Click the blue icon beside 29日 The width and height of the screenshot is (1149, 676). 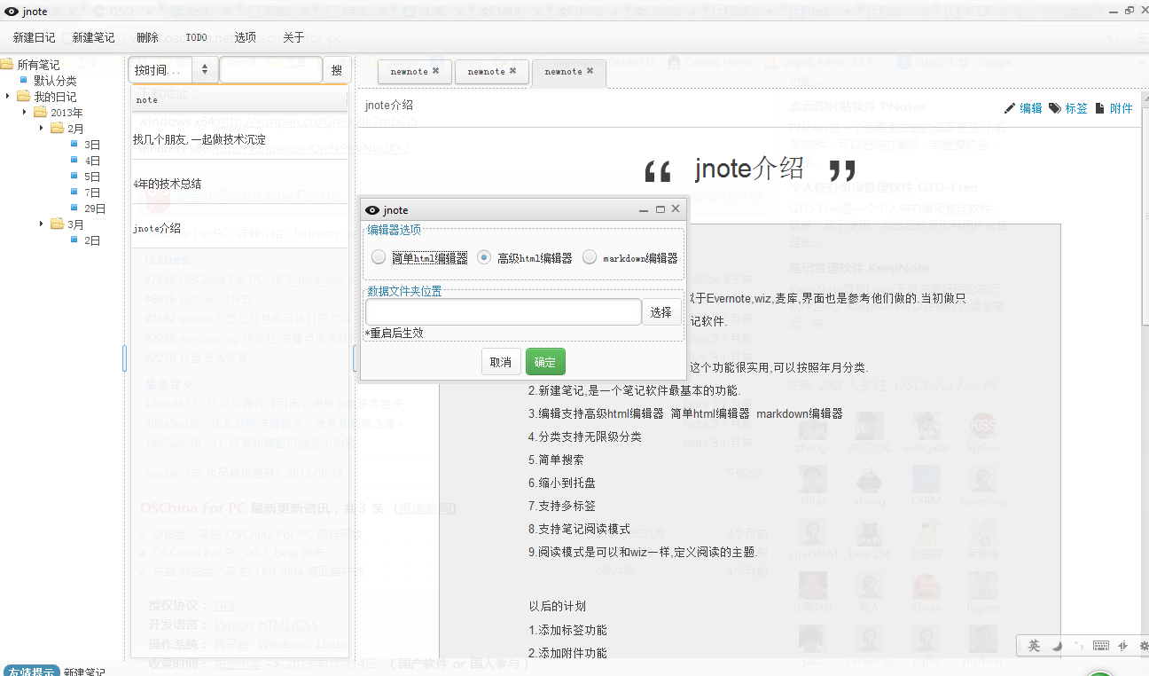pyautogui.click(x=74, y=208)
